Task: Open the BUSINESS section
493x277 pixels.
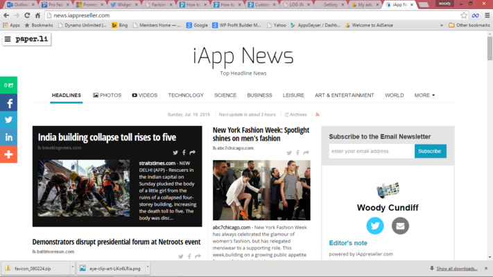Action: [259, 95]
